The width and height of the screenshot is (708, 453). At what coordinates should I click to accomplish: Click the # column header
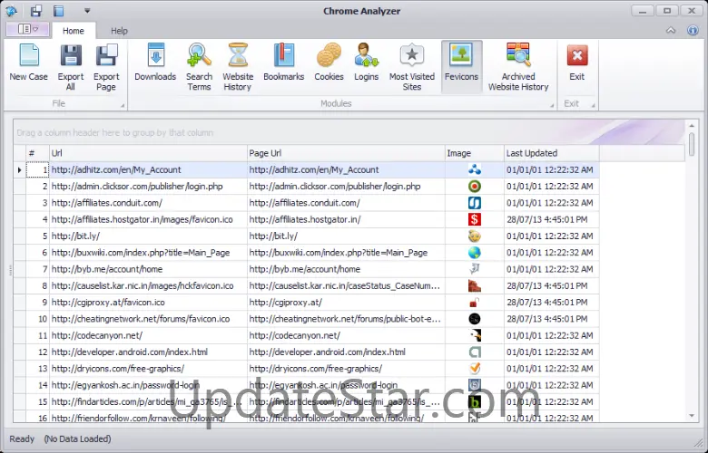37,153
